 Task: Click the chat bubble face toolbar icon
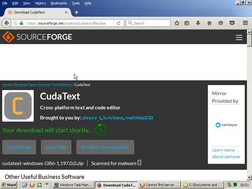point(221,23)
